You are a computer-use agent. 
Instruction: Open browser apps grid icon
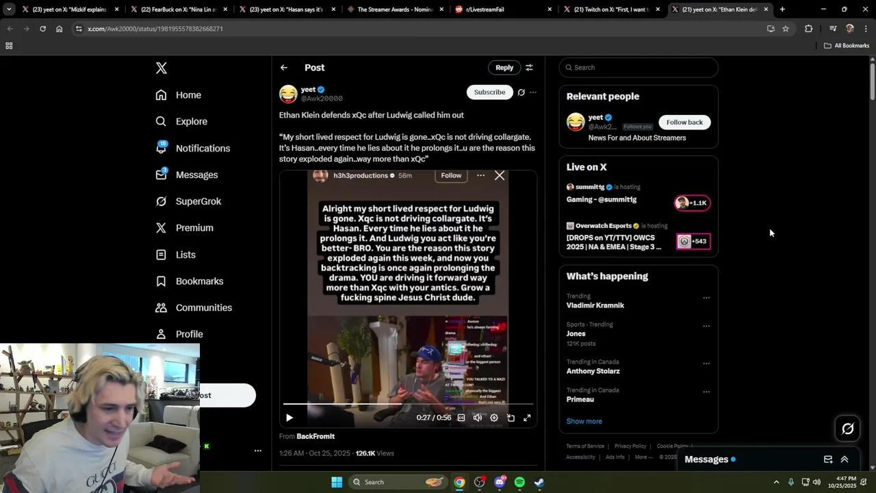[x=9, y=46]
